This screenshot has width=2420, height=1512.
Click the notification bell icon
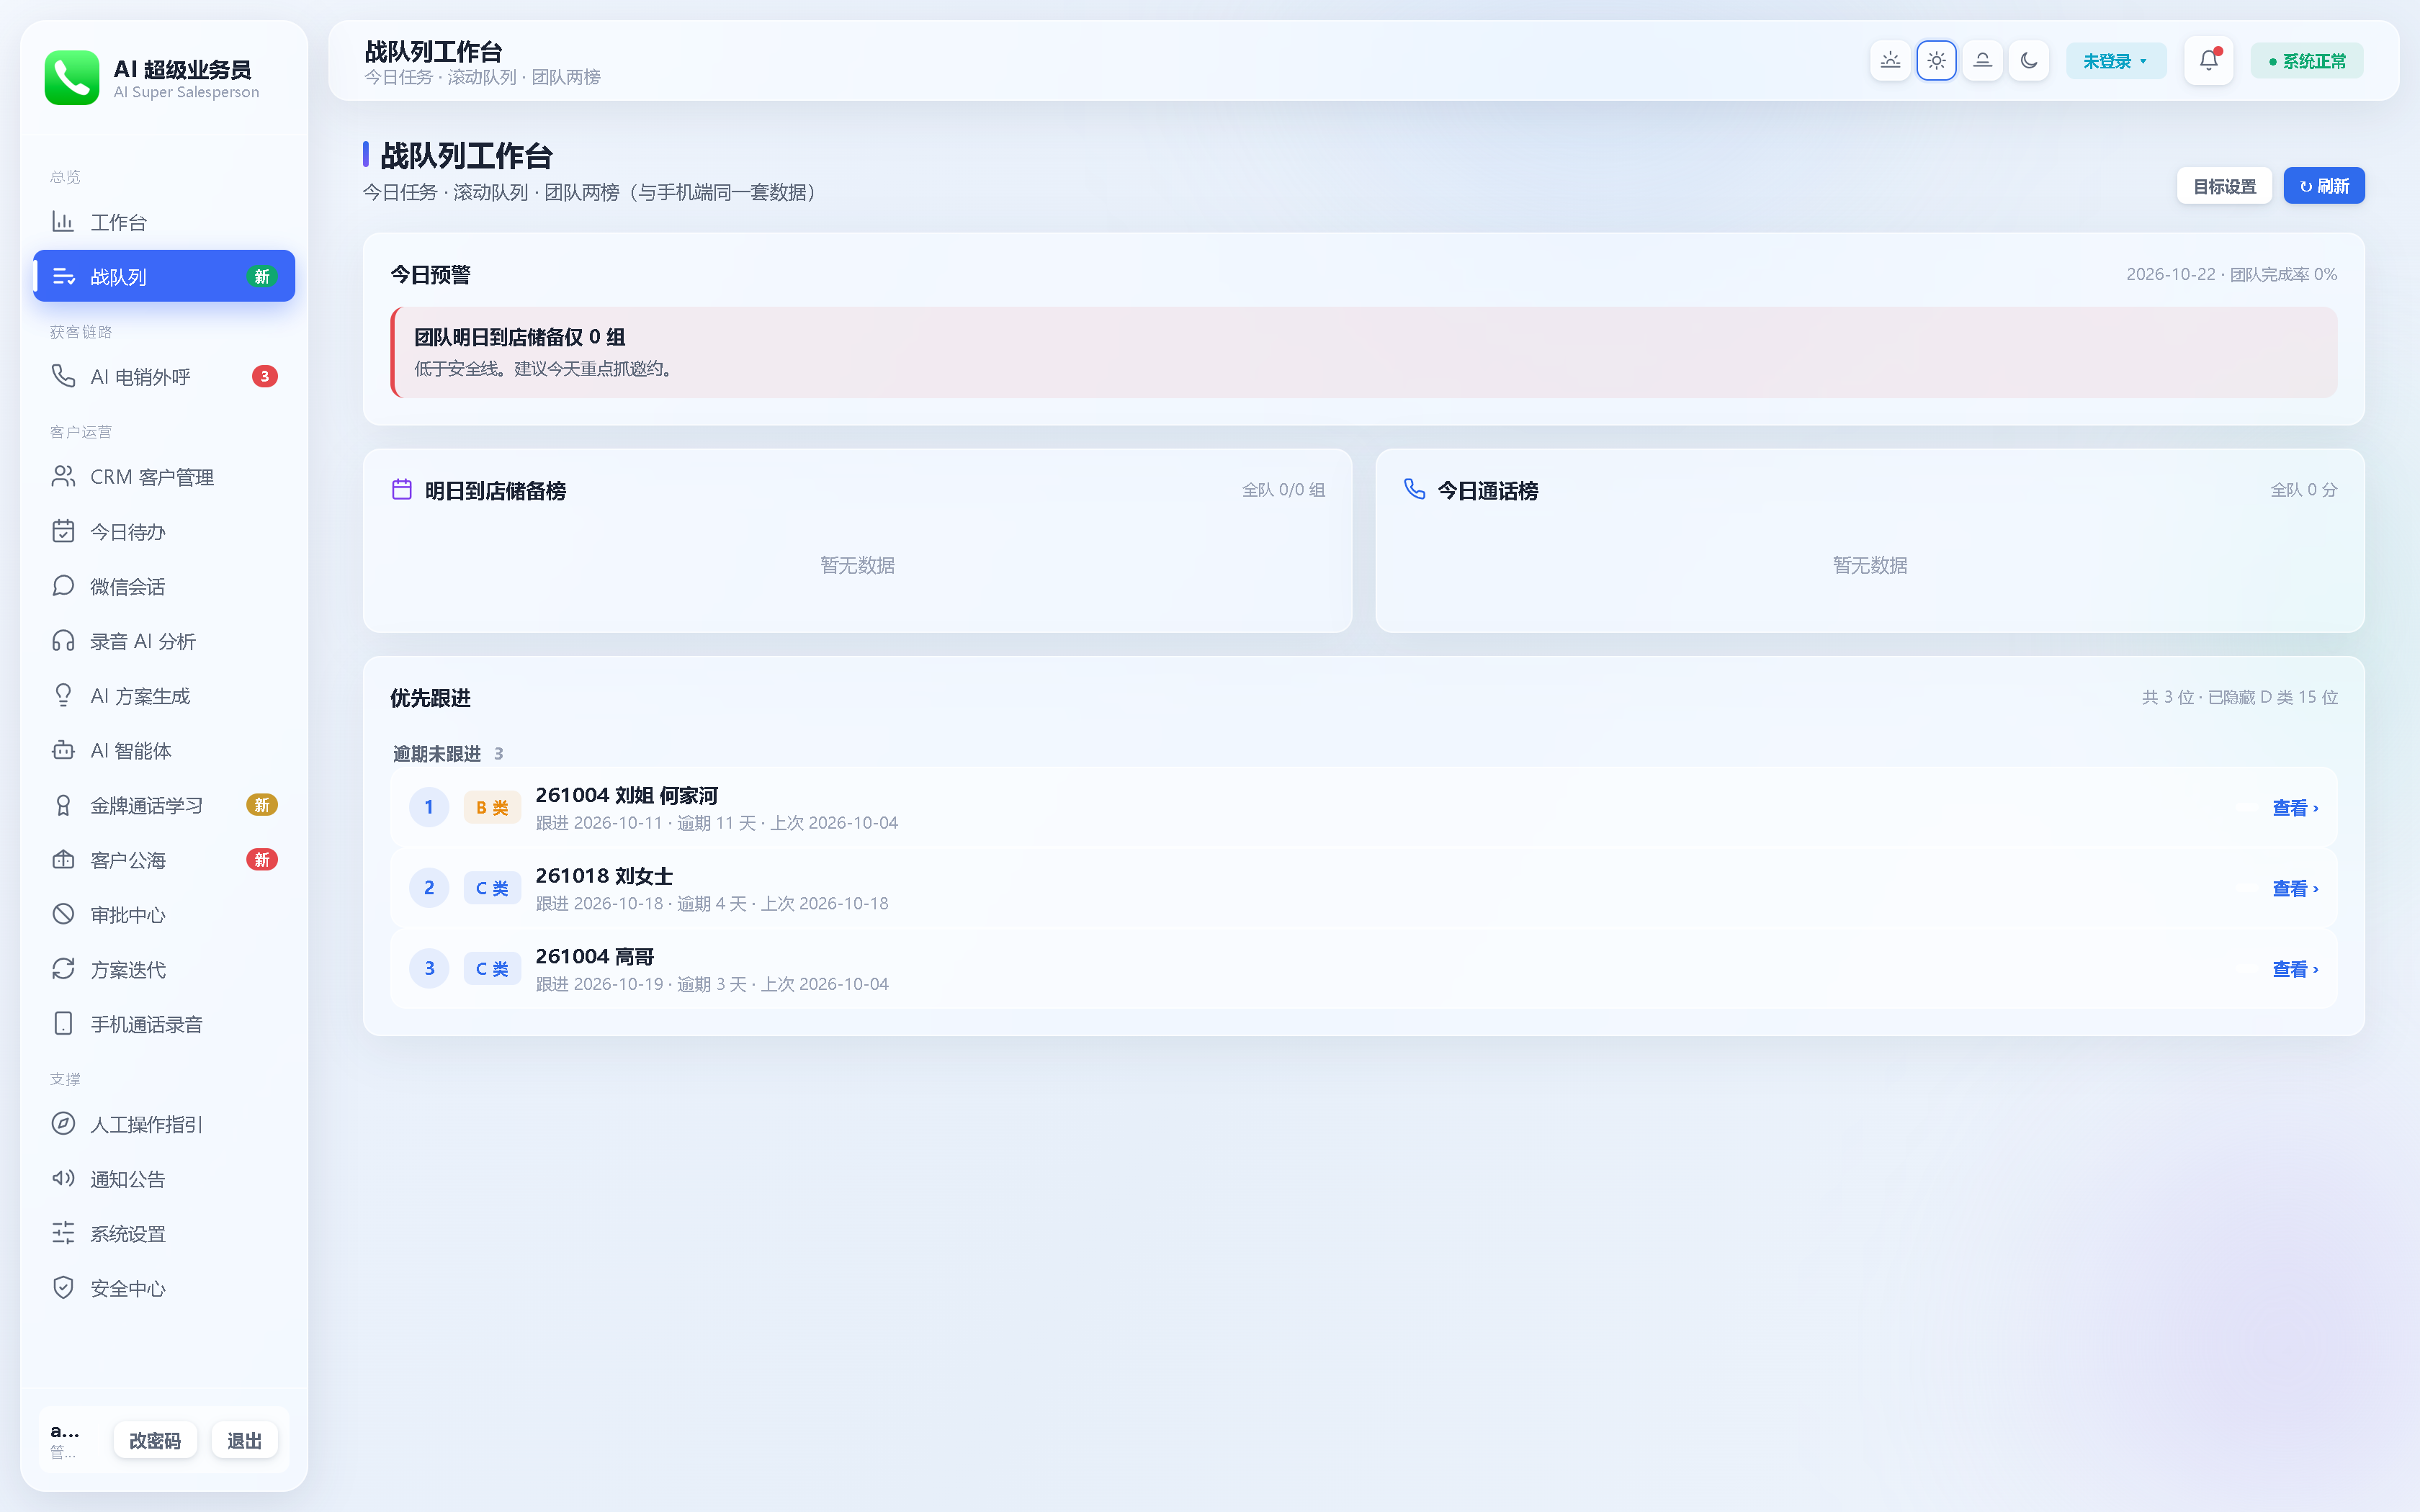(x=2208, y=61)
